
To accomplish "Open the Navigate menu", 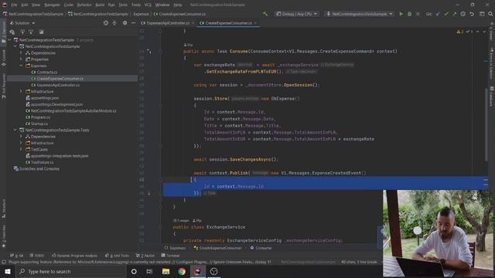I will pos(52,5).
